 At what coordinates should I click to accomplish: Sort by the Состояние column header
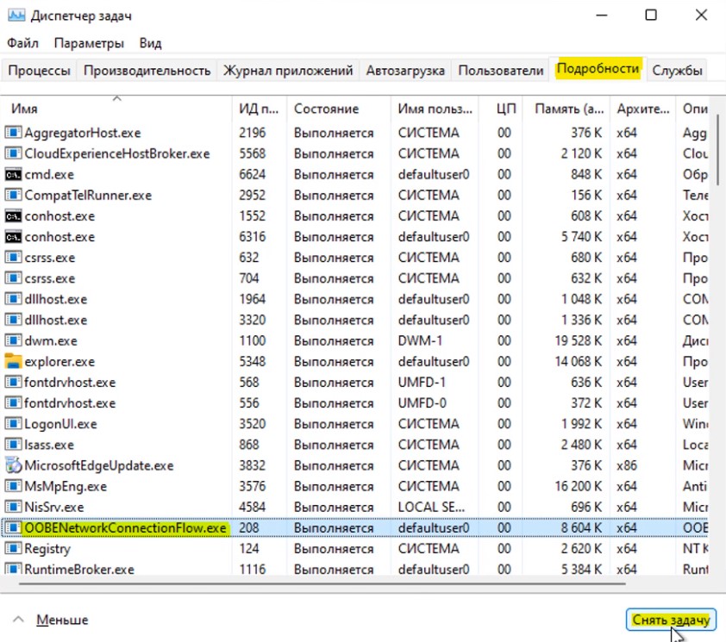pos(339,109)
